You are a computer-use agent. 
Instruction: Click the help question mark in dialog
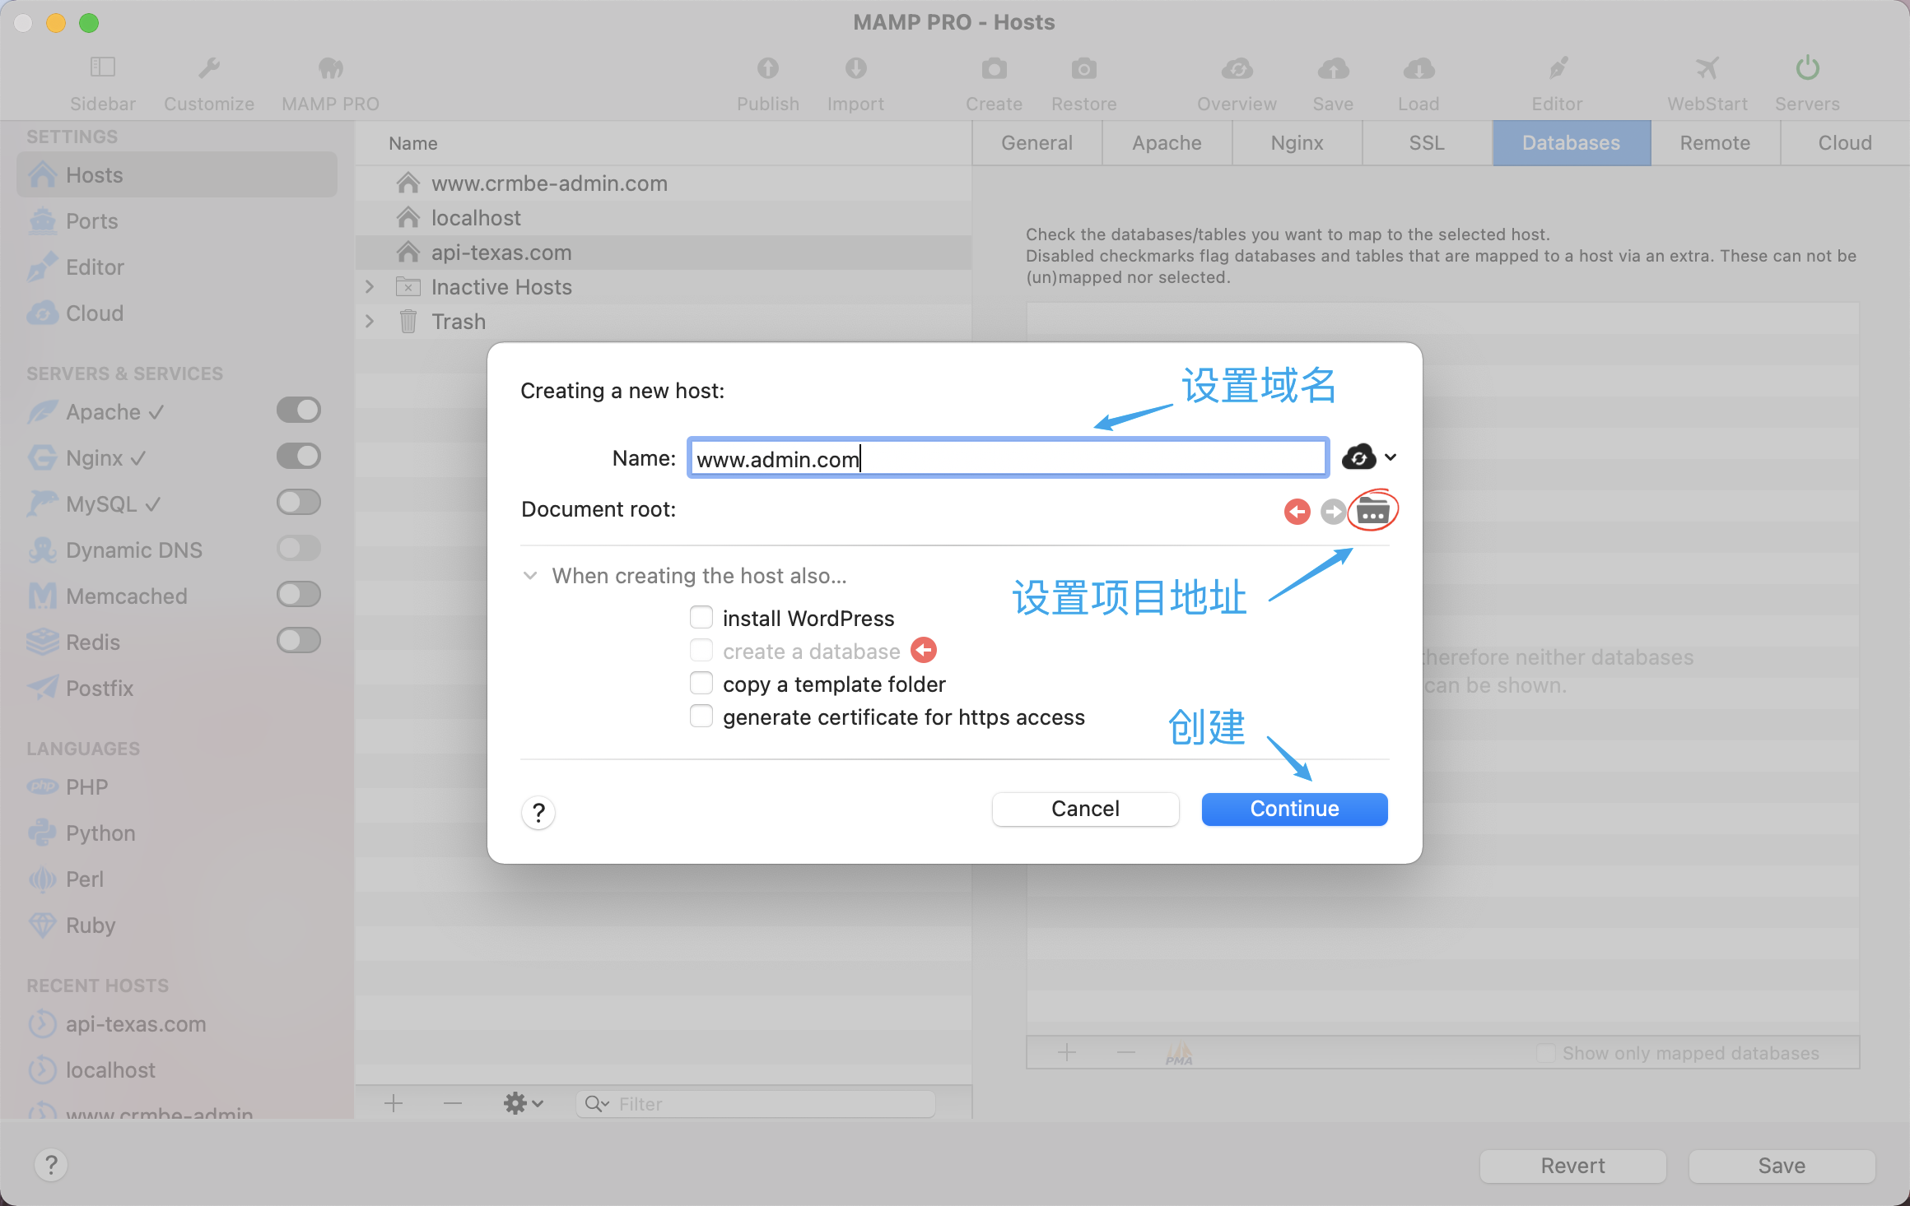point(538,813)
